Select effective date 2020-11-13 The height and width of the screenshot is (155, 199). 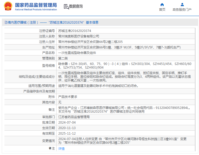click(67, 128)
